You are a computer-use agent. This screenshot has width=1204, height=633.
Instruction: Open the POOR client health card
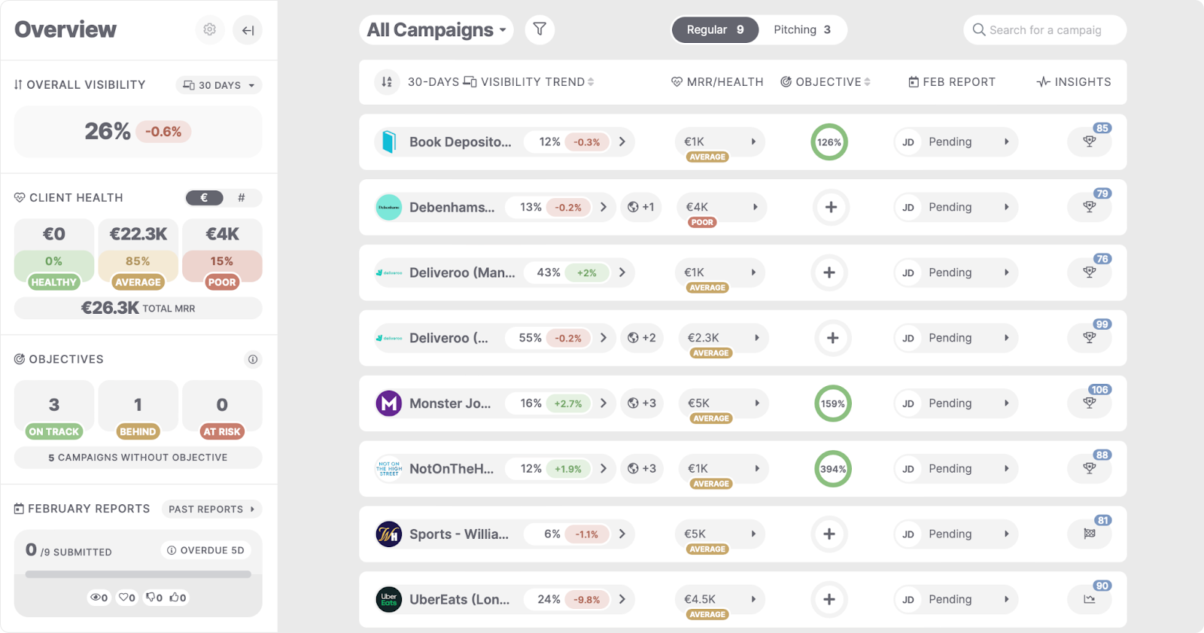222,254
